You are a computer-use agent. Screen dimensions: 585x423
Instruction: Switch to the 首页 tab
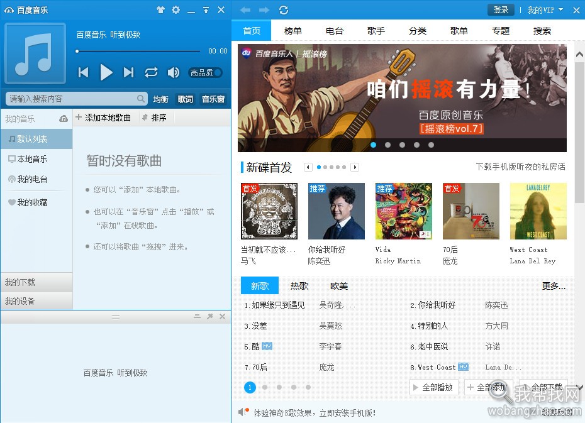coord(252,31)
